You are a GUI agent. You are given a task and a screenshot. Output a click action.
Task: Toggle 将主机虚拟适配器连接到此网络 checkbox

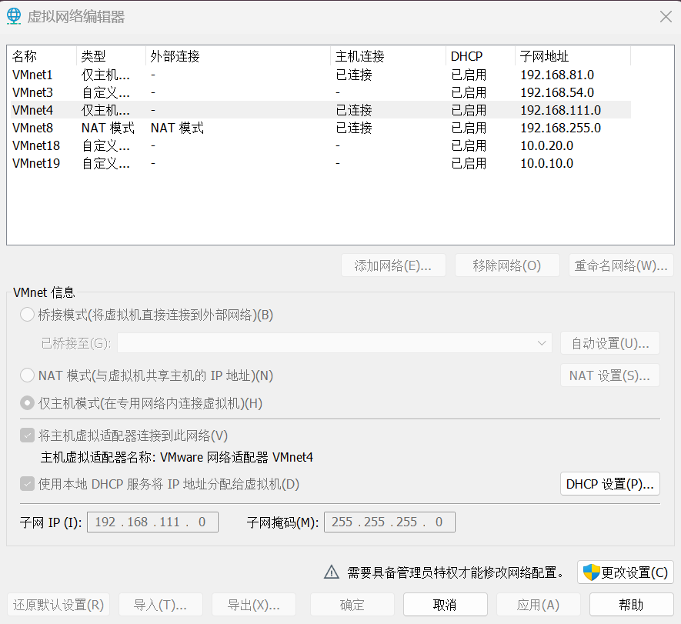click(x=28, y=435)
